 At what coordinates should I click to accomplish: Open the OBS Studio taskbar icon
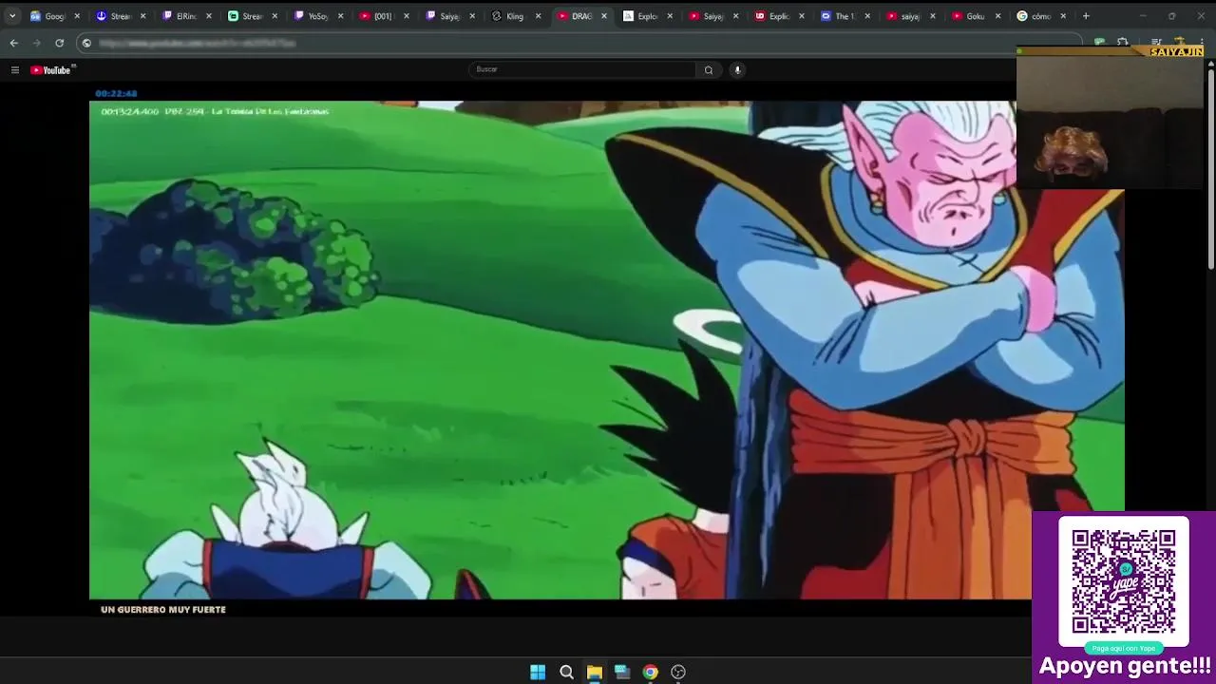coord(678,672)
